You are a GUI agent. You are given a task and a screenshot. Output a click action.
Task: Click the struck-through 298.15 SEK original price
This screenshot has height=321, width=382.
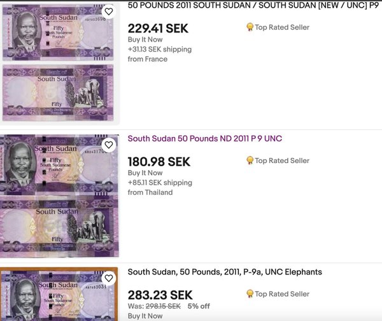click(x=163, y=306)
